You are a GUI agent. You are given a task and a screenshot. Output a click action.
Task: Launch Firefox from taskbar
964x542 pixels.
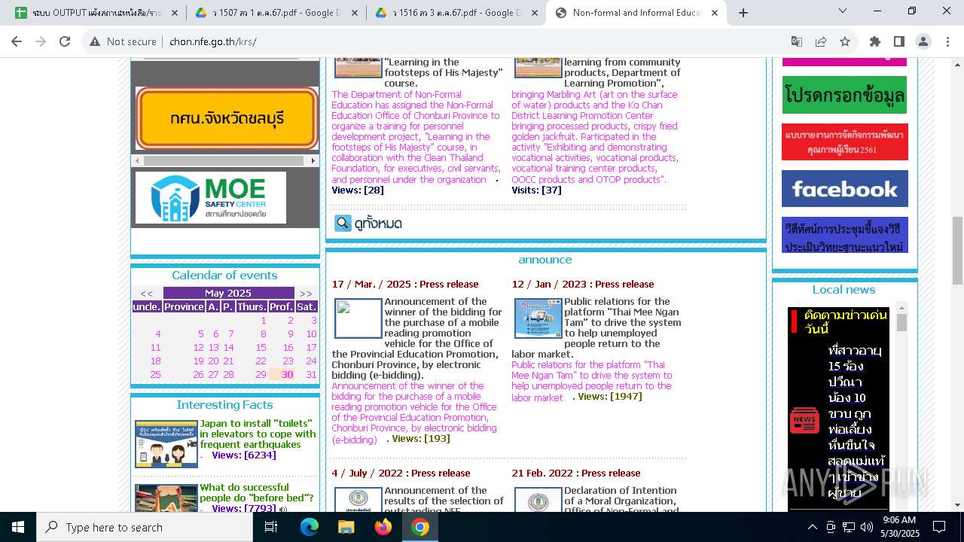click(383, 527)
